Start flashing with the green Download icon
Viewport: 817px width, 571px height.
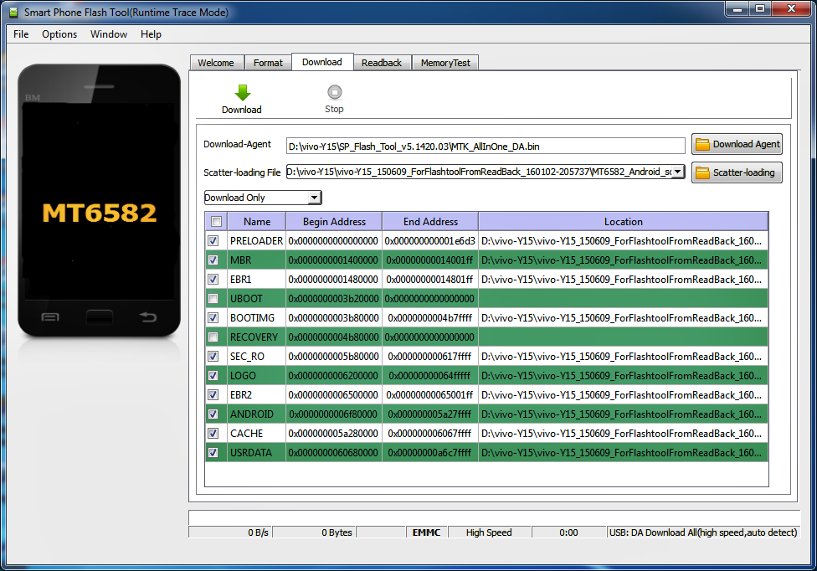coord(241,95)
